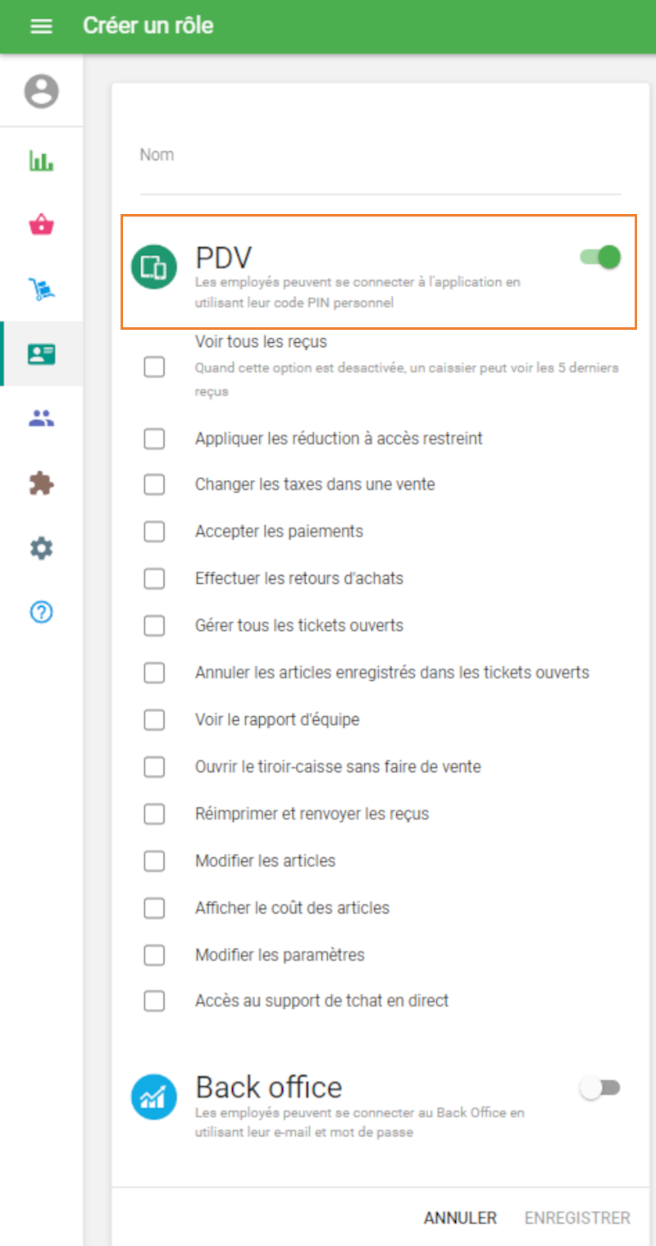This screenshot has height=1246, width=656.
Task: Open the help question mark icon
Action: (41, 612)
